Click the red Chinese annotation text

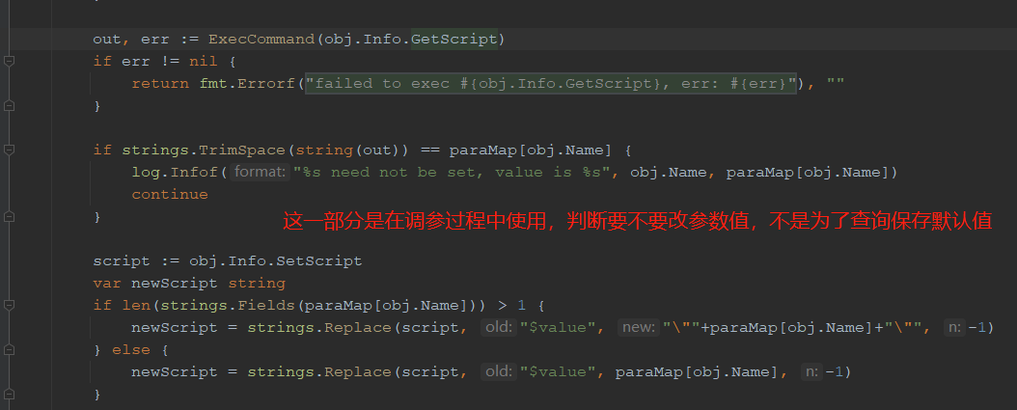click(x=637, y=221)
